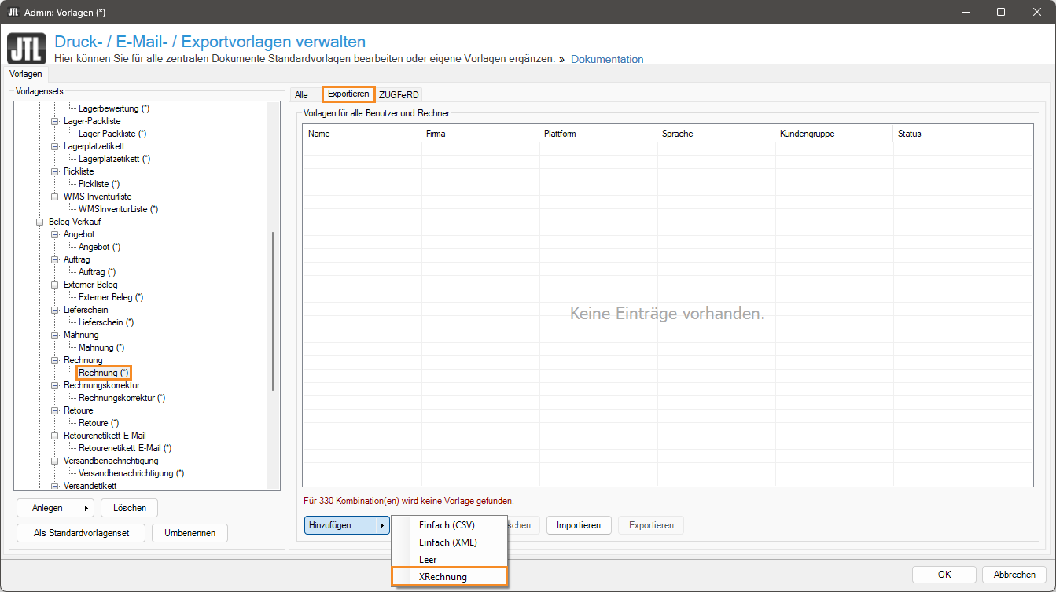Sort by the Kundengruppe column header
1056x592 pixels.
pos(807,134)
